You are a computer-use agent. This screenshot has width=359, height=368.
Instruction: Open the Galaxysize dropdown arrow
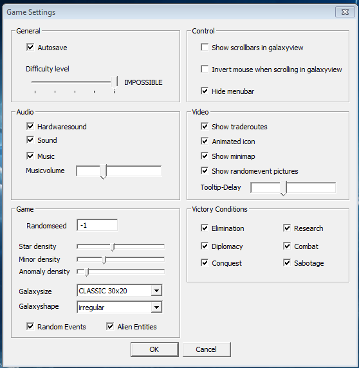pos(156,291)
